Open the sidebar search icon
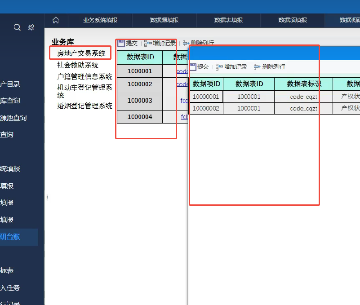 [x=17, y=27]
